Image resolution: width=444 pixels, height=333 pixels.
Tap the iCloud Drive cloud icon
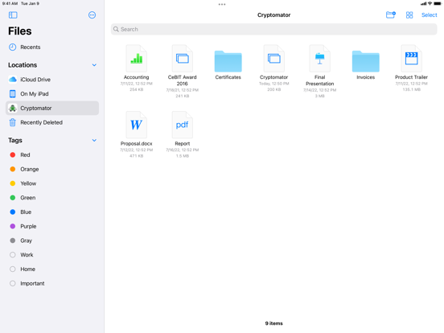pos(12,80)
